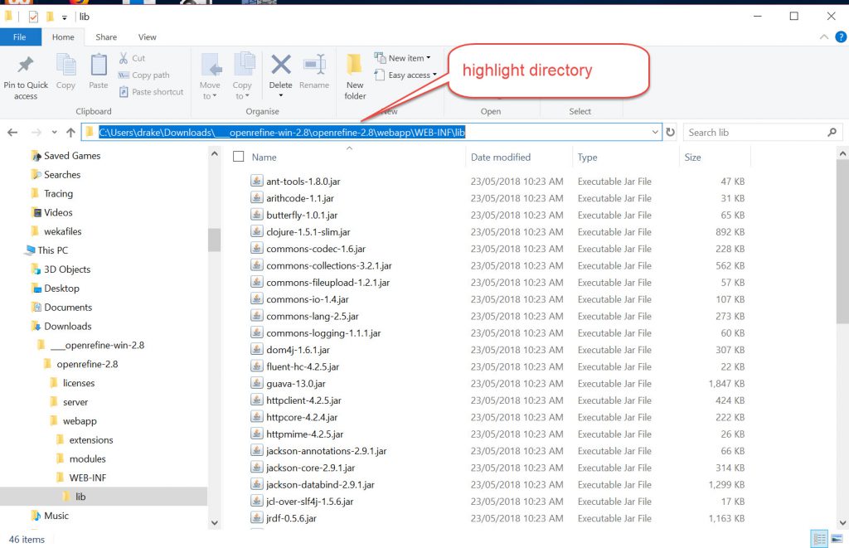
Task: Click the Rename icon in the ribbon
Action: coord(314,68)
